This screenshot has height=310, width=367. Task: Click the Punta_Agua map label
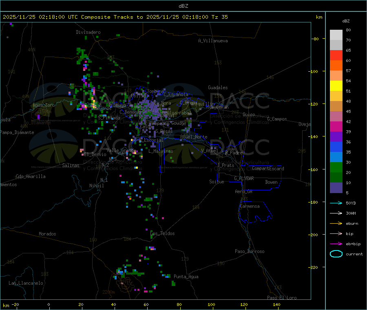tap(186, 277)
